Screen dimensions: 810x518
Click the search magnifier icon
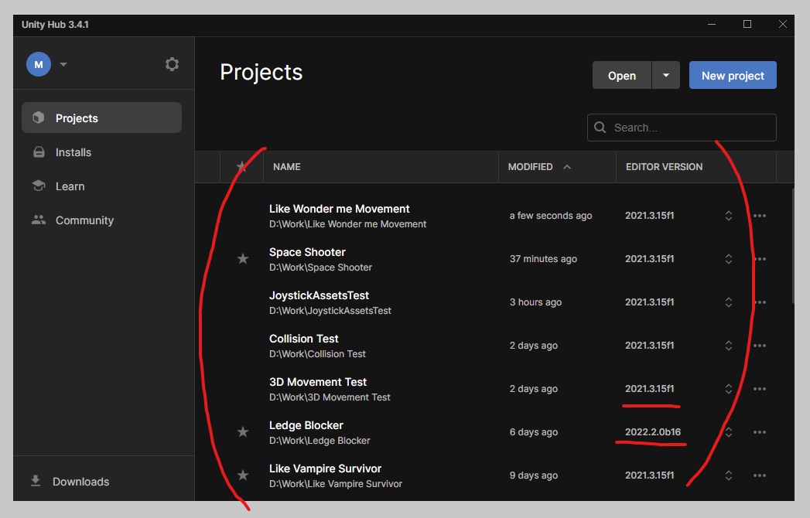tap(600, 128)
